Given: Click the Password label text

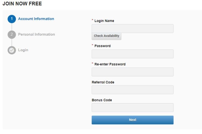Looking at the screenshot, I should [102, 46].
